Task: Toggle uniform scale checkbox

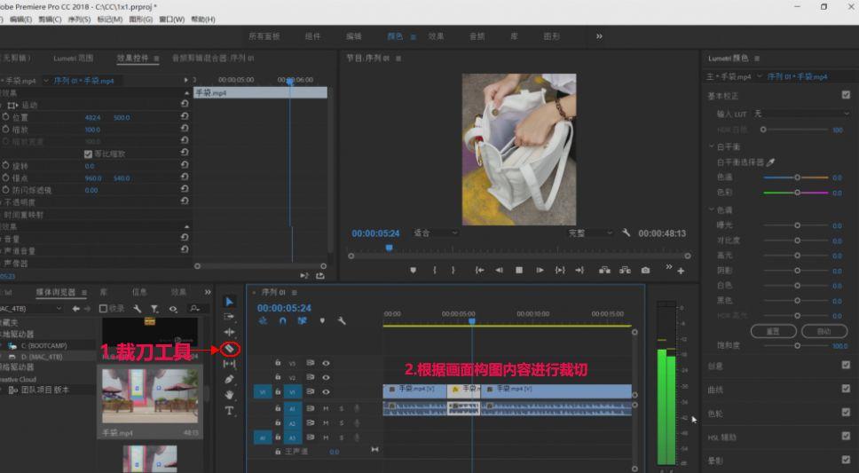Action: coord(88,154)
